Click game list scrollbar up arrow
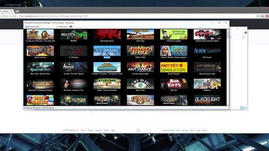 [x=228, y=30]
